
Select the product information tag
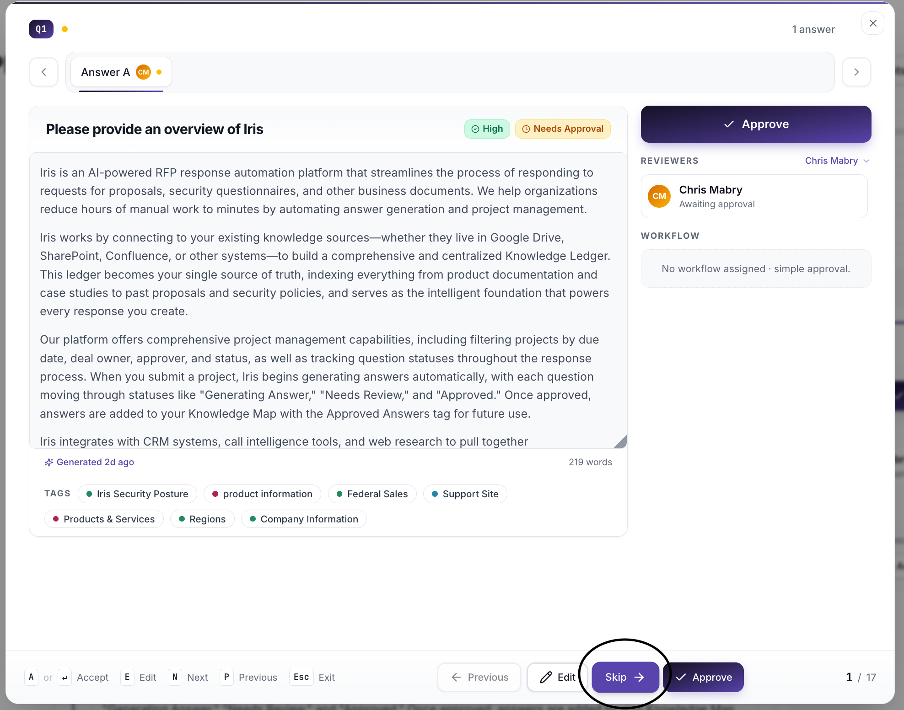point(263,494)
